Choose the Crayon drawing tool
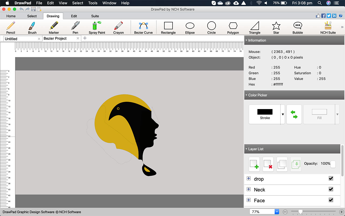The height and width of the screenshot is (216, 345). [x=118, y=28]
